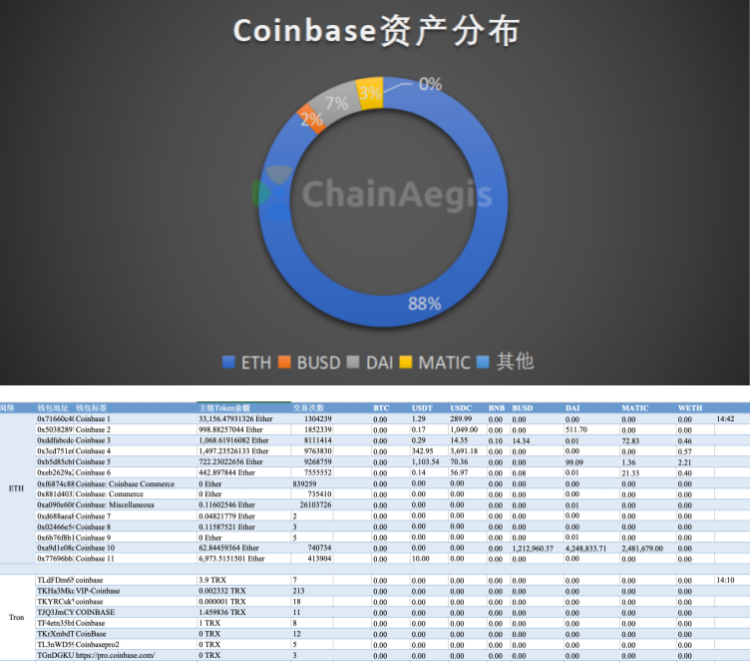The height and width of the screenshot is (665, 752).
Task: Select transaction count cell 9763830
Action: (312, 451)
